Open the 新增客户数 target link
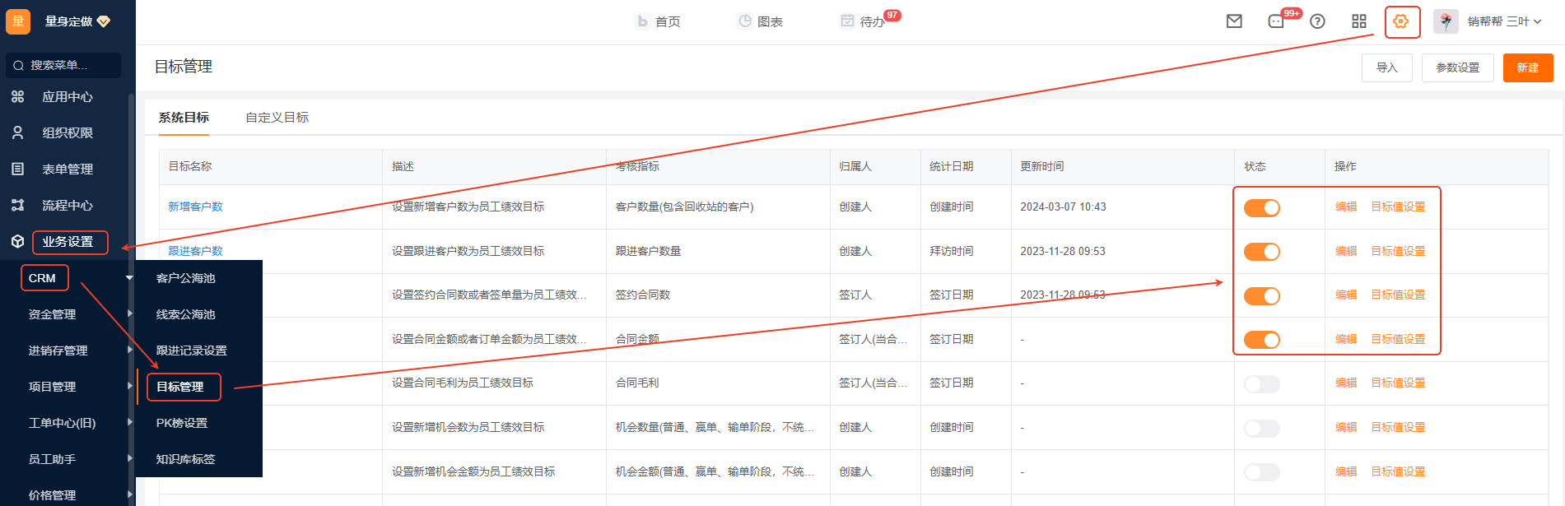Image resolution: width=1565 pixels, height=506 pixels. pos(195,207)
